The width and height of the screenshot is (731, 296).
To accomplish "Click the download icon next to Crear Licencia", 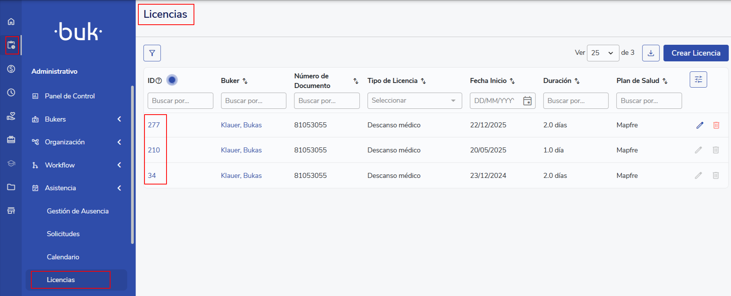I will 651,53.
